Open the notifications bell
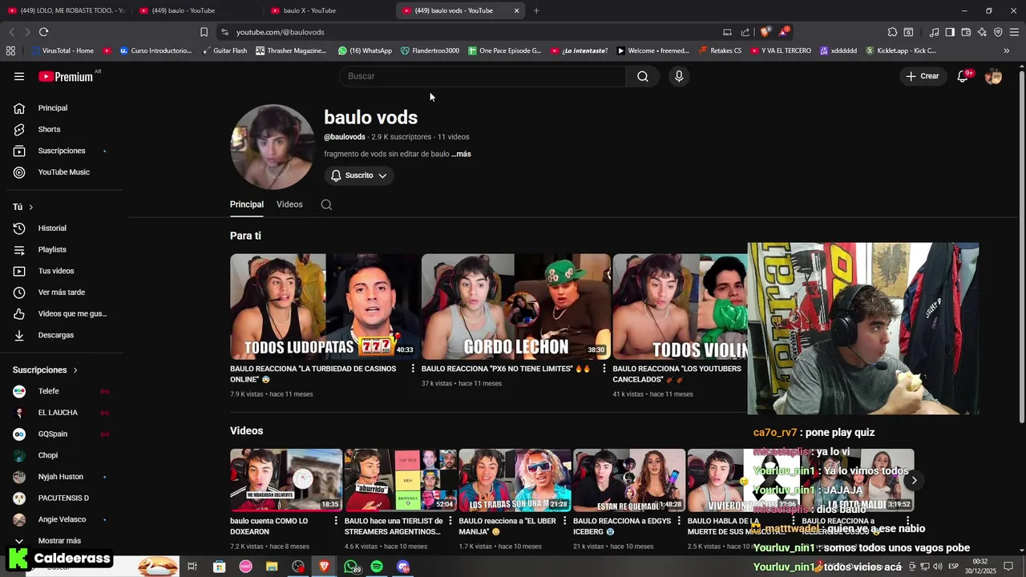1026x577 pixels. click(963, 76)
